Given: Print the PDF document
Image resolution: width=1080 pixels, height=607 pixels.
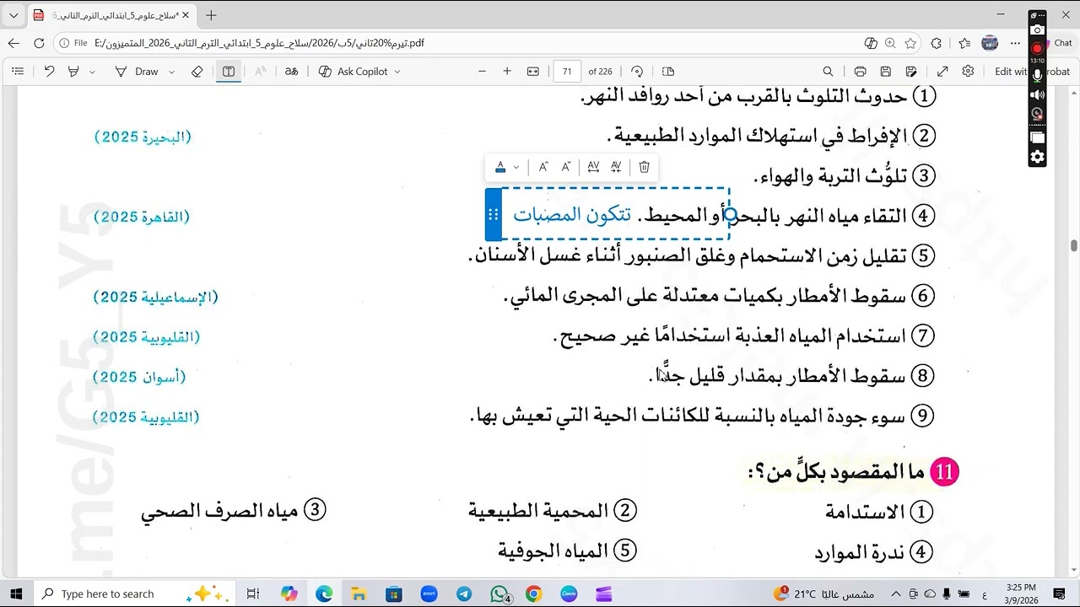Looking at the screenshot, I should click(860, 72).
